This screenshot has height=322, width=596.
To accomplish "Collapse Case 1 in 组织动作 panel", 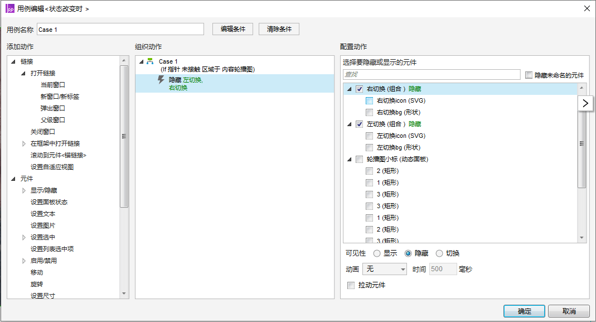I will 141,61.
